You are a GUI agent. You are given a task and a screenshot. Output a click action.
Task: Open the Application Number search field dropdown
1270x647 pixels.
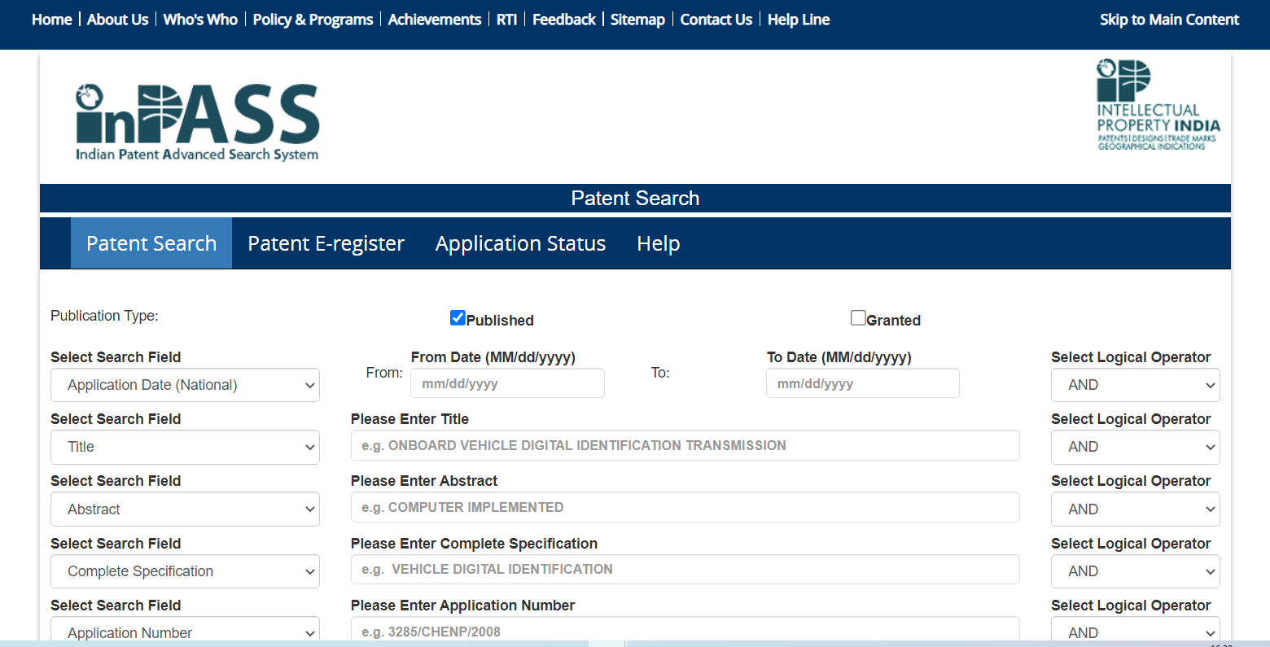pyautogui.click(x=185, y=629)
